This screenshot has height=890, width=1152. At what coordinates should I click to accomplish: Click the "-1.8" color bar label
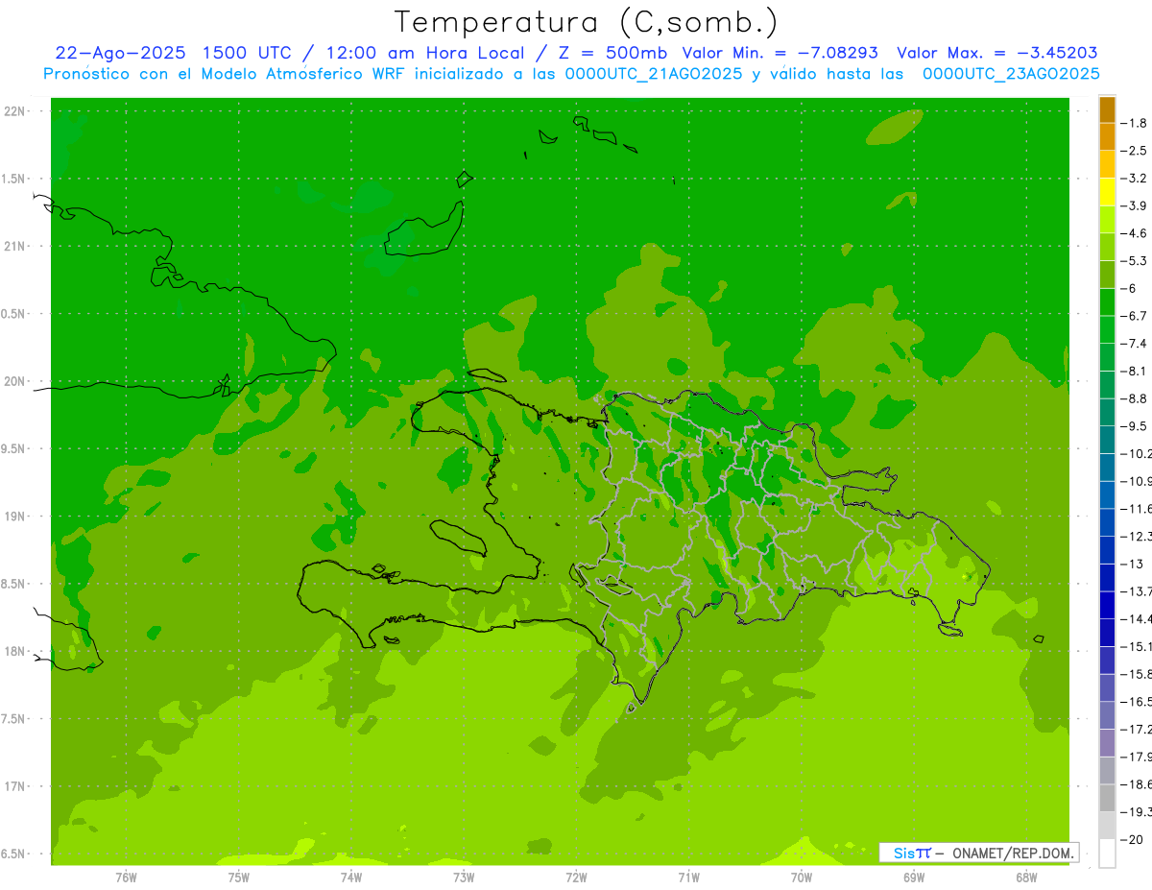[x=1136, y=123]
